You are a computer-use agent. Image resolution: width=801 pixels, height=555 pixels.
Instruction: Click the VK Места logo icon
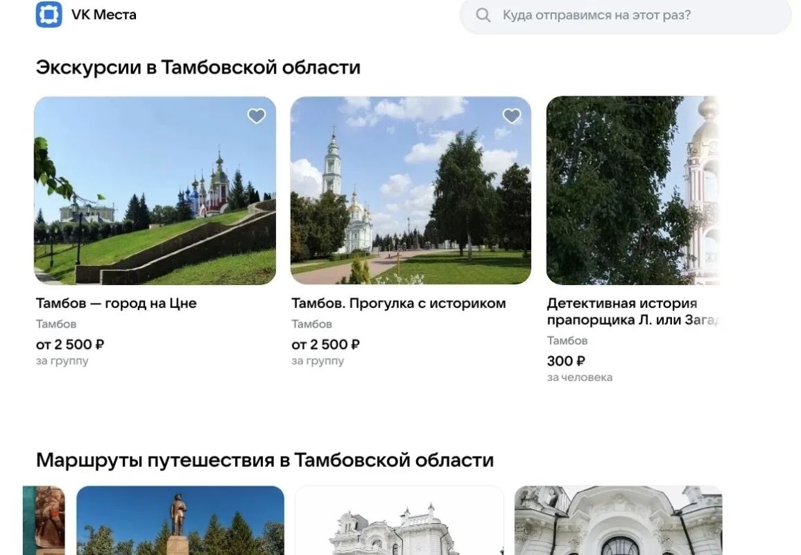pos(49,15)
